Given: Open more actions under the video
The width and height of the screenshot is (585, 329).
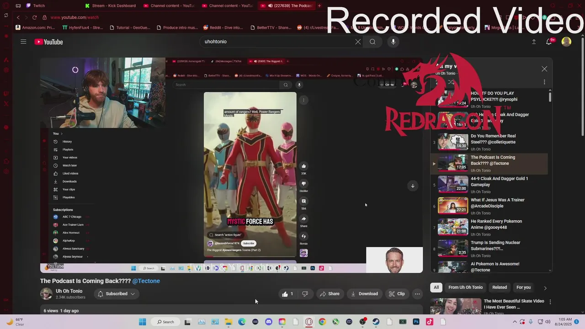Looking at the screenshot, I should pos(417,294).
